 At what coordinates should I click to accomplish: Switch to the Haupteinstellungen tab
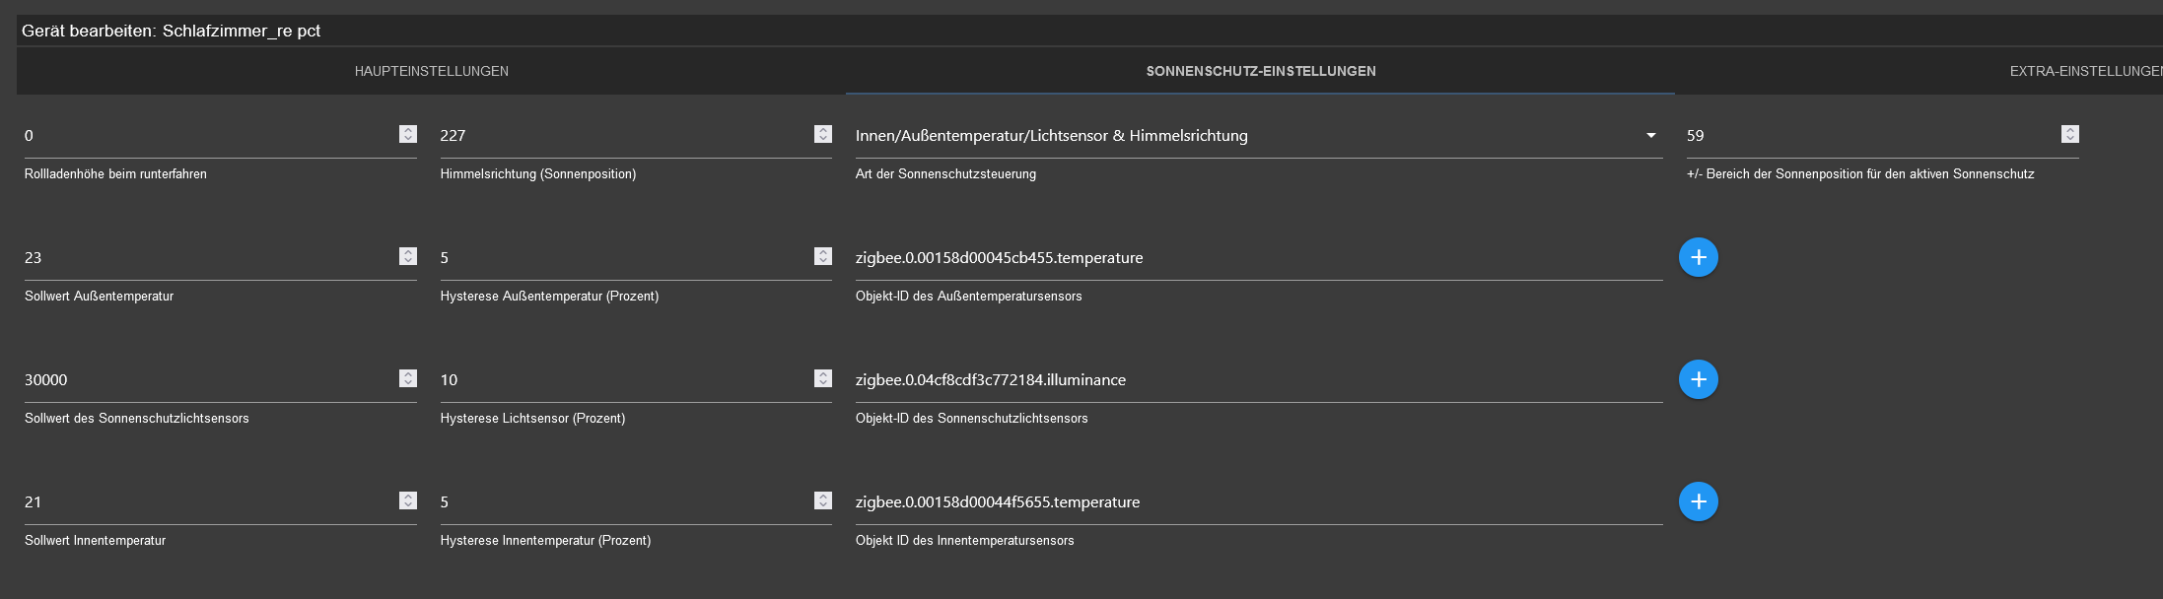(432, 71)
